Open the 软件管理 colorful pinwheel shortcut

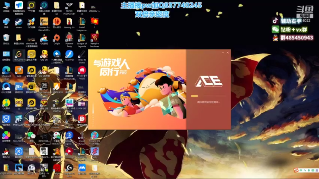6,136
